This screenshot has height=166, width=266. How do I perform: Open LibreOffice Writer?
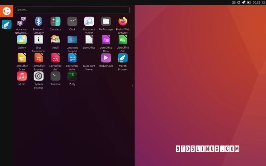[72, 58]
